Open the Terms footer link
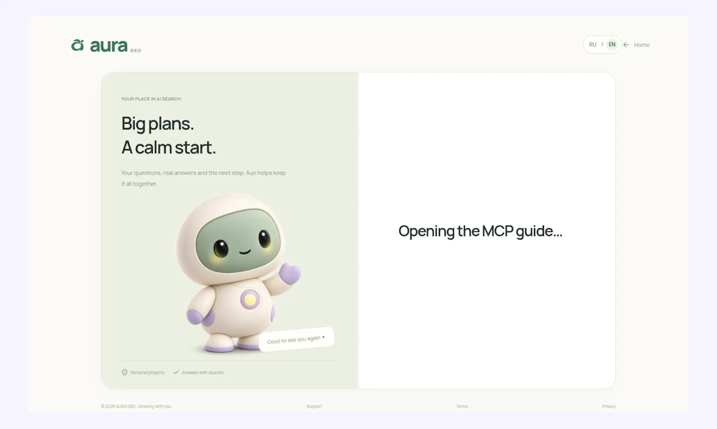 [462, 407]
